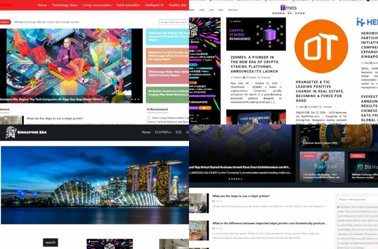This screenshot has width=378, height=249.
Task: Open the Zenmev Pioneer crypto staking headline
Action: click(255, 64)
